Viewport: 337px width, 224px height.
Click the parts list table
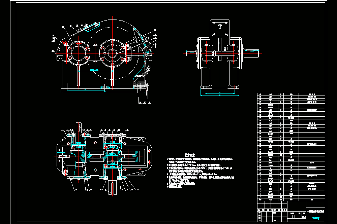click(291, 147)
